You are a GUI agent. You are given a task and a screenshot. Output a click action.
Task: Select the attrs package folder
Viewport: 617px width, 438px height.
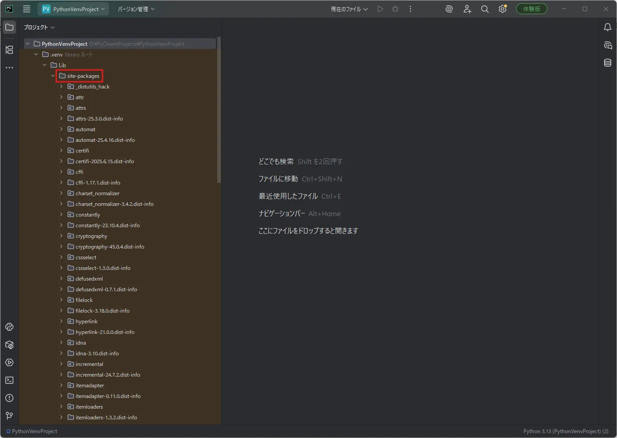click(77, 108)
